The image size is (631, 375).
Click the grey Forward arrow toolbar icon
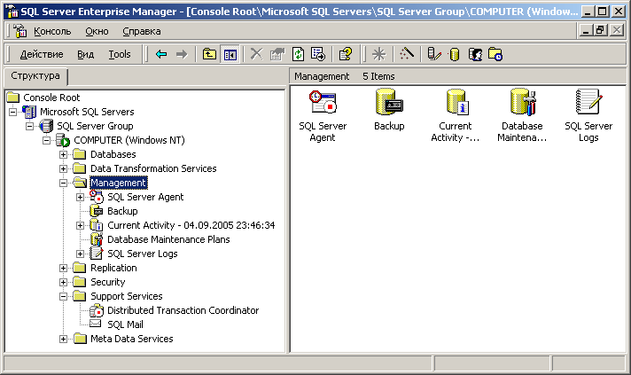[x=182, y=54]
